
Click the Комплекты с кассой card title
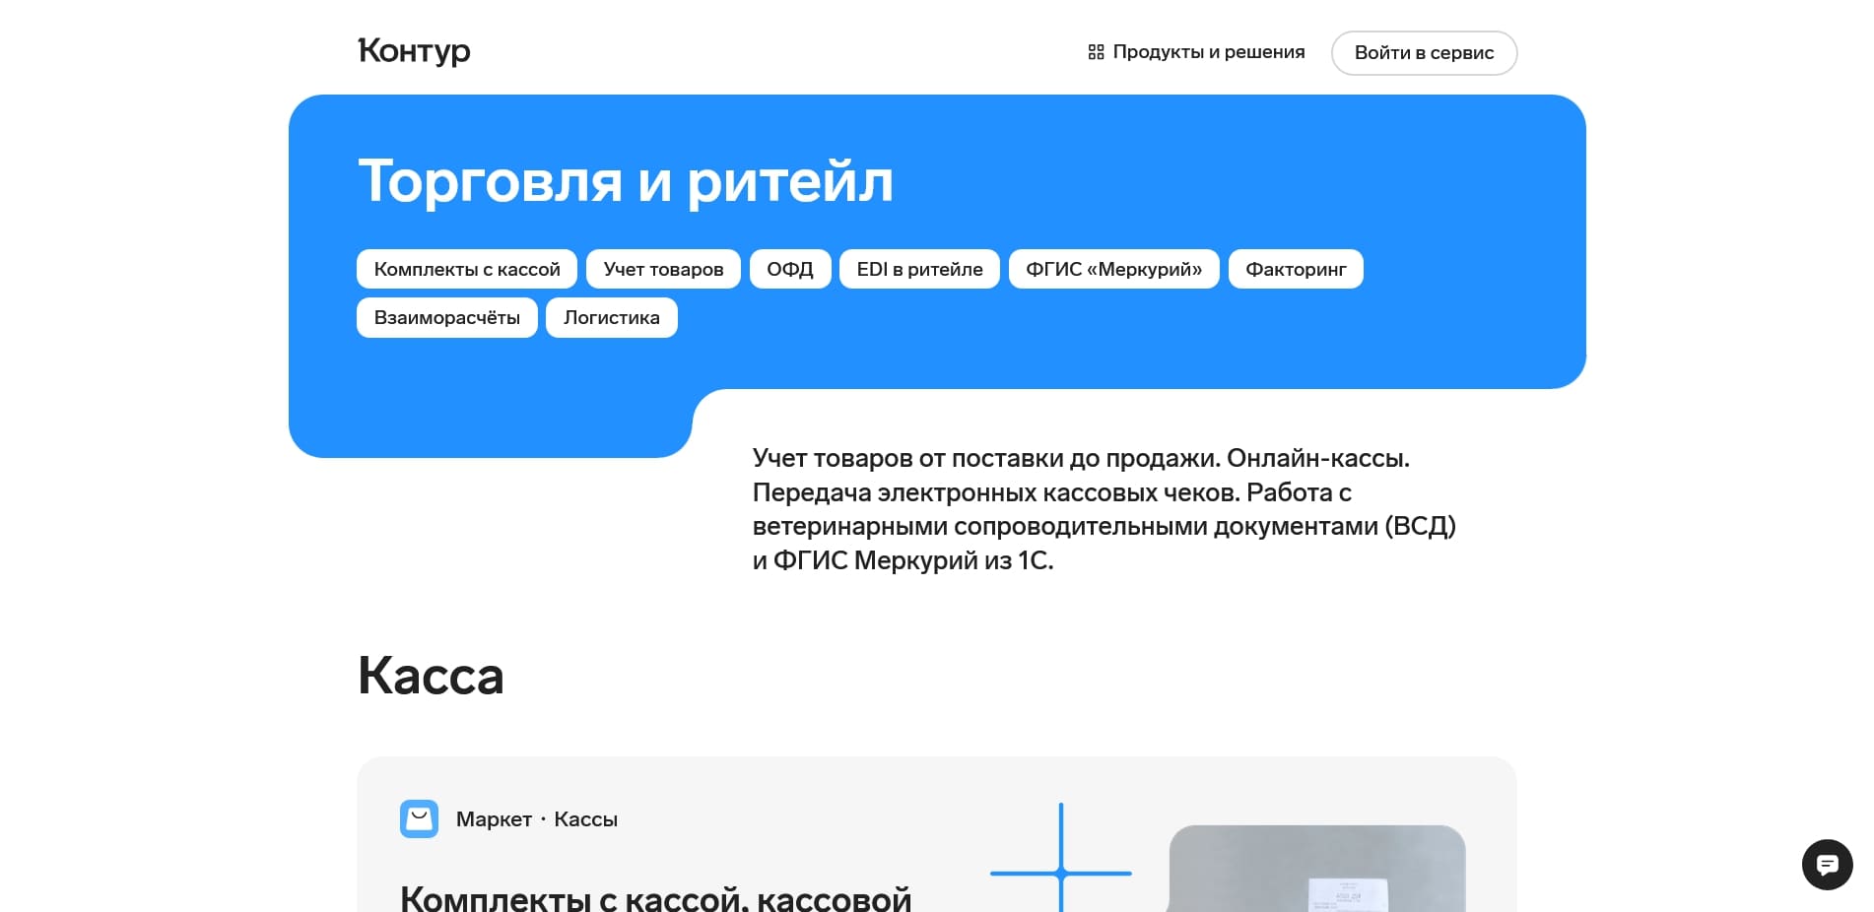coord(655,897)
